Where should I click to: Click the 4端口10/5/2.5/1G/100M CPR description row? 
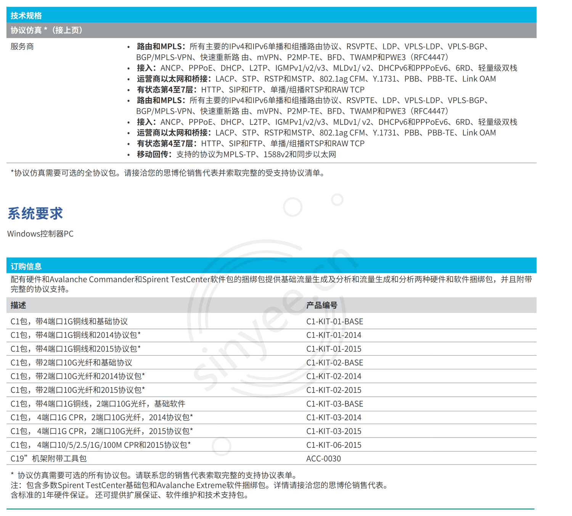coord(101,445)
